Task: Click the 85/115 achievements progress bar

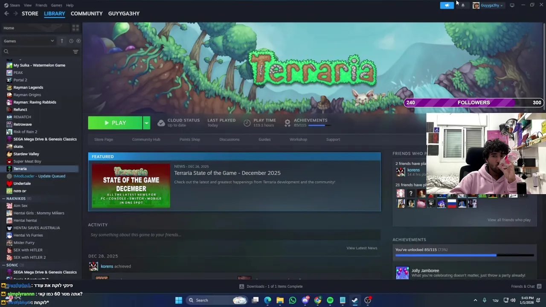Action: (x=465, y=255)
